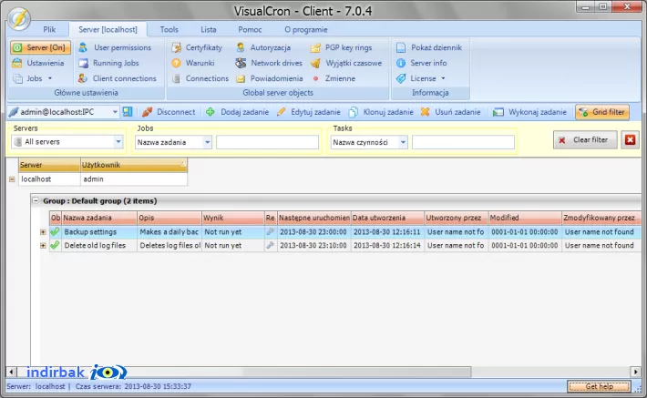
Task: Select the Server [localhost] ribbon tab
Action: pyautogui.click(x=108, y=29)
